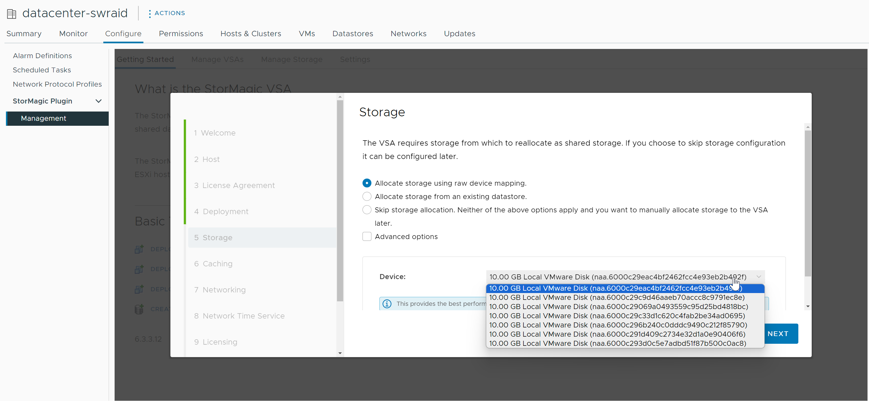Click the steps panel scroll up arrow

click(340, 97)
